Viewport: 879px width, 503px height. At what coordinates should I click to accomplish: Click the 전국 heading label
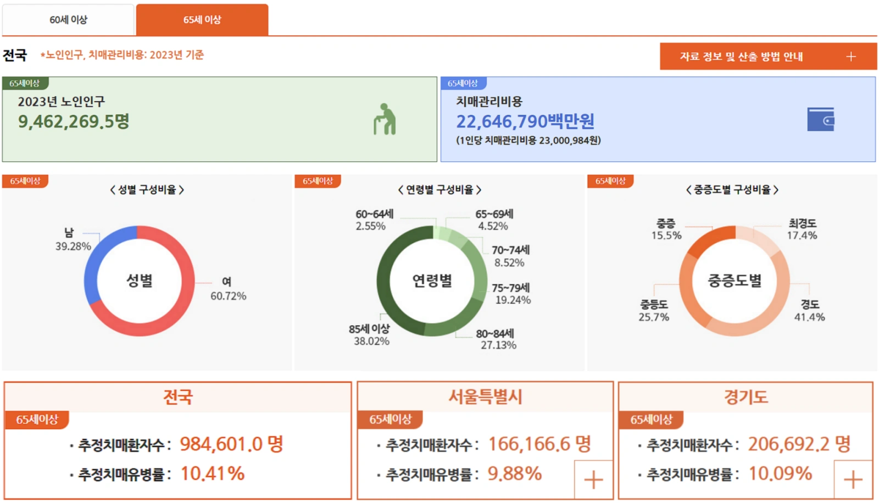pos(16,55)
